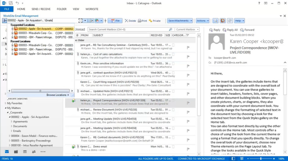Screen dimensions: 288x161
Task: Expand suggested 000003 - Mitsubishi Corp location
Action: (x=12, y=33)
